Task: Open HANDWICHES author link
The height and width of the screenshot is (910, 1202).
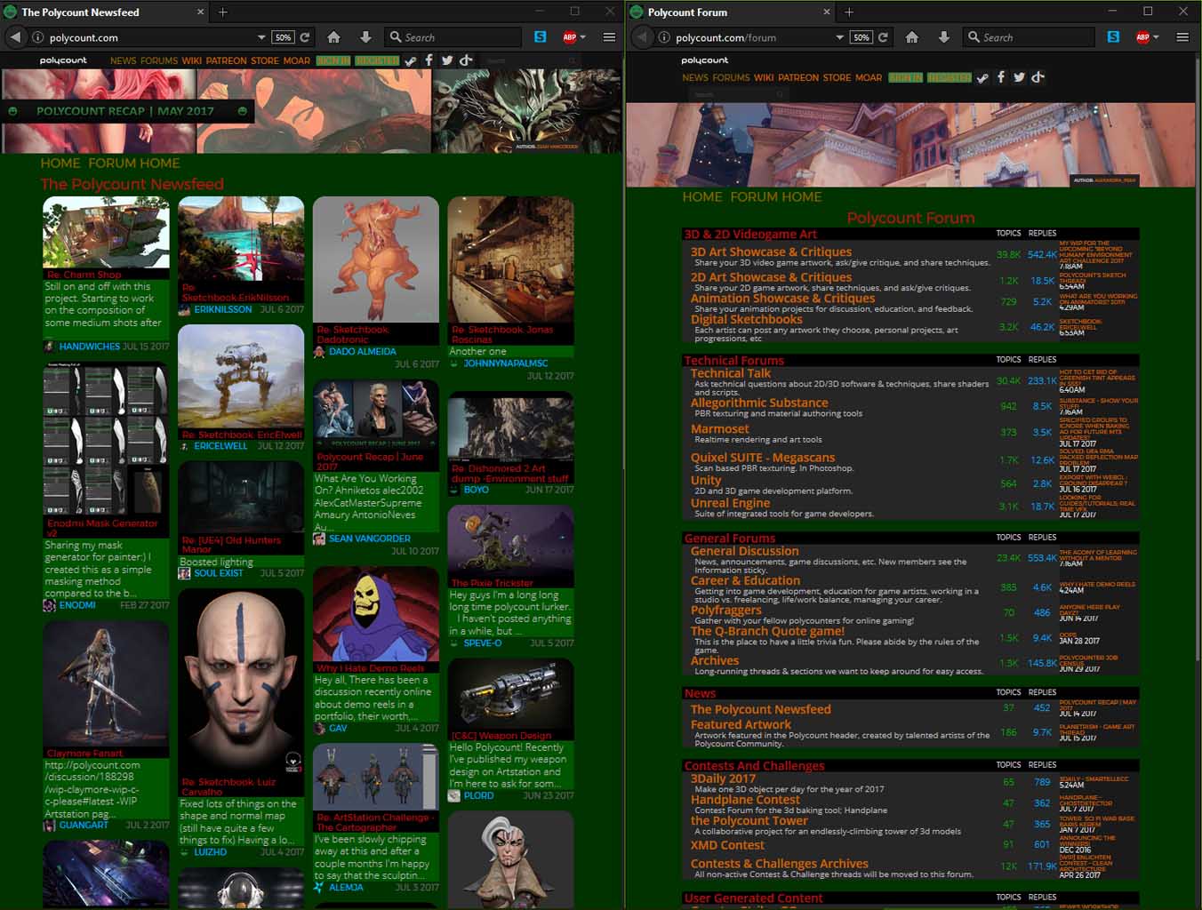Action: pos(89,347)
